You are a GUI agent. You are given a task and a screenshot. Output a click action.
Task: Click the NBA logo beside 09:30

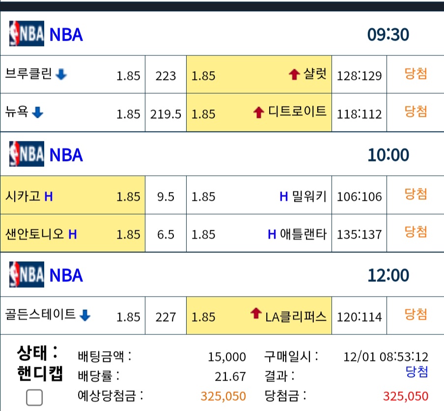27,33
